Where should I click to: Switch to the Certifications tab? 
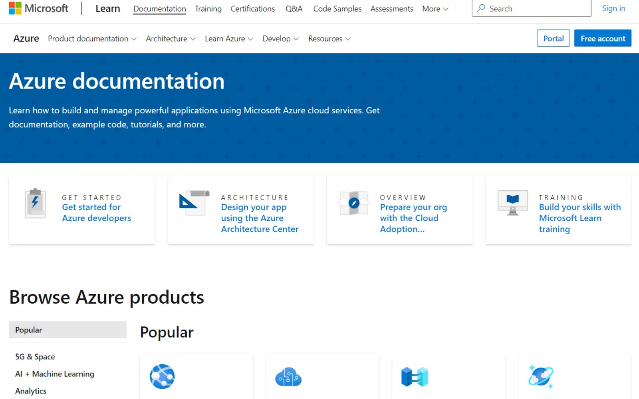pyautogui.click(x=252, y=8)
